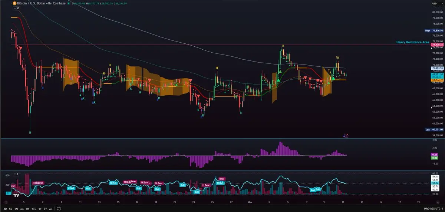
Task: Click the cyan 52.14 oscillator value tag
Action: click(435, 183)
